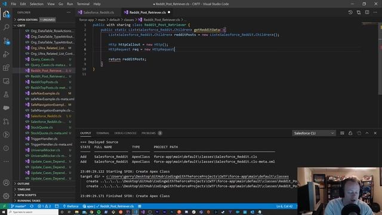Open the Salesforce cloud icon view
Screen dimensions: 382x215
point(6,107)
